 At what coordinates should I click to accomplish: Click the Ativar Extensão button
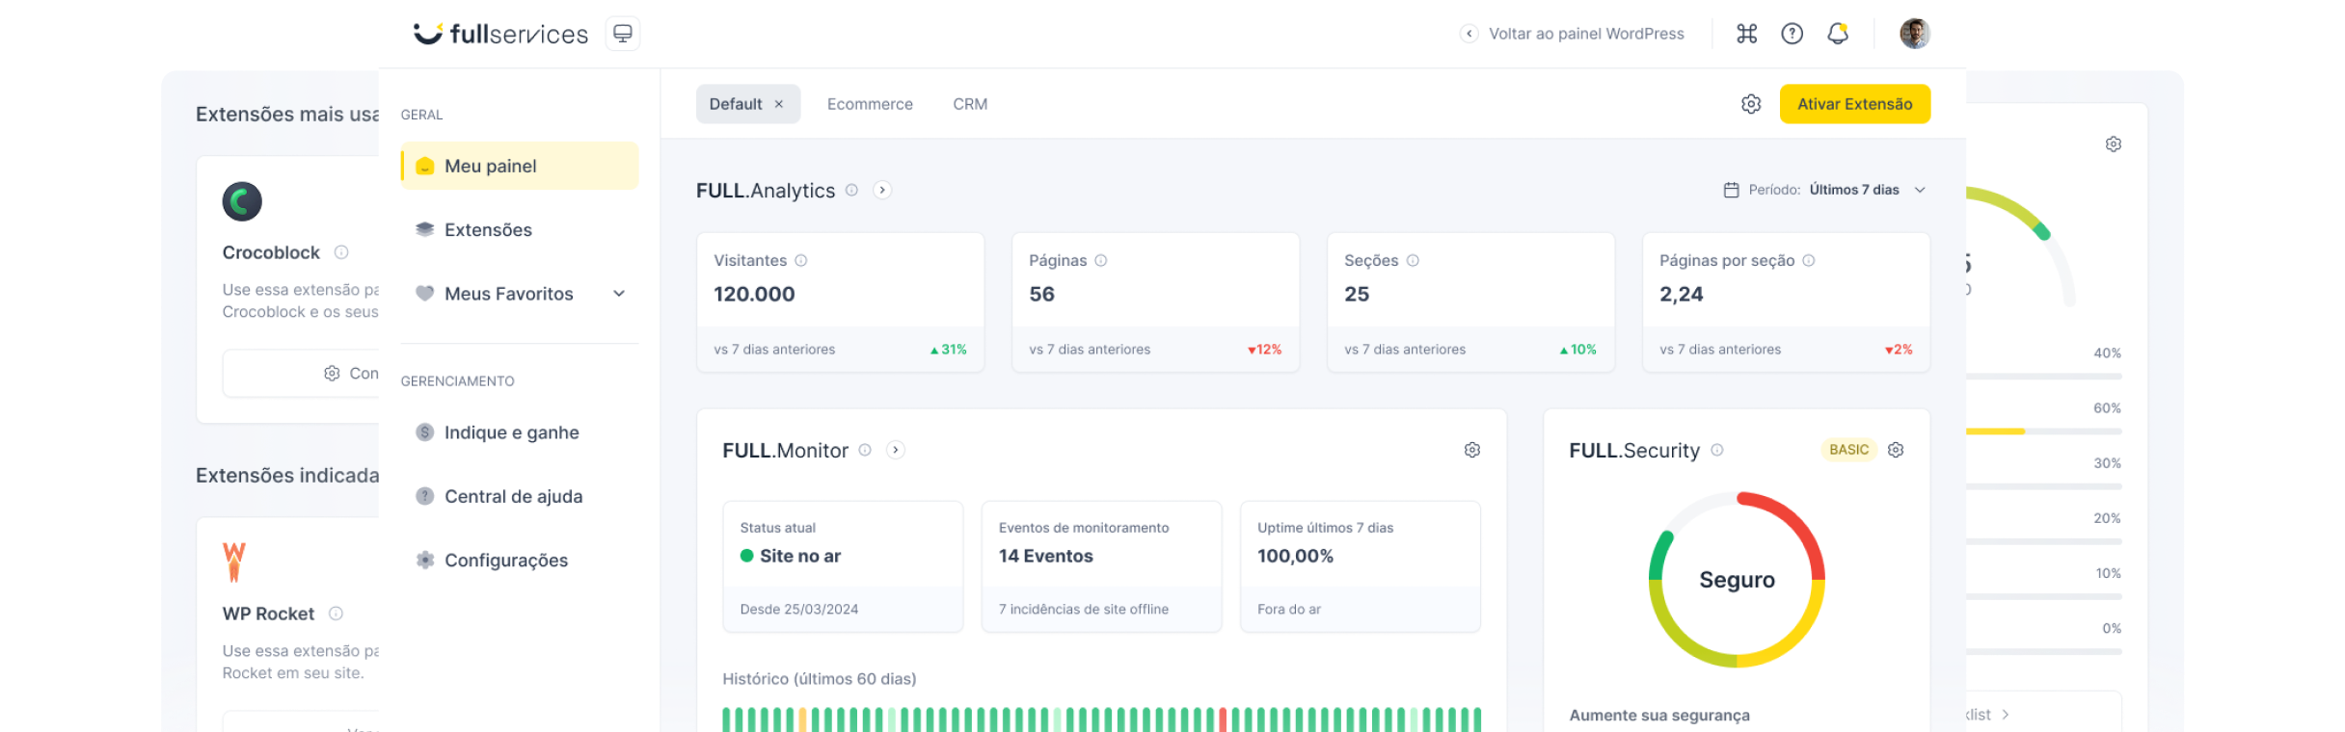1854,104
